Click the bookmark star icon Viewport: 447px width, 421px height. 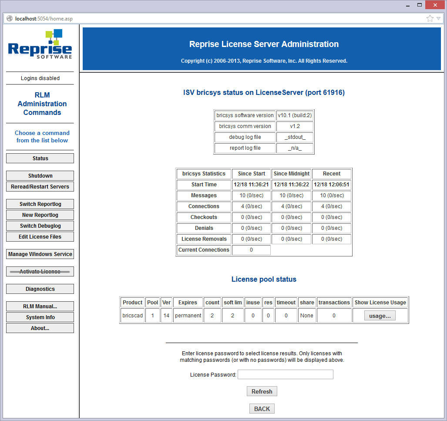pos(430,18)
